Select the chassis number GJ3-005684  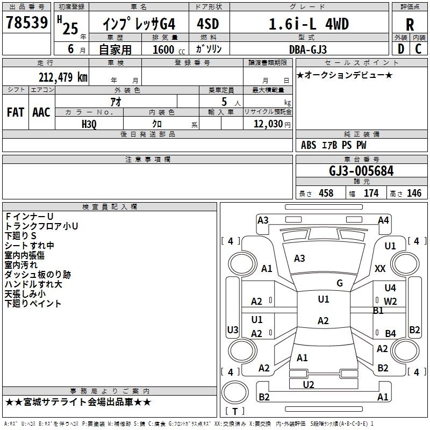point(361,171)
